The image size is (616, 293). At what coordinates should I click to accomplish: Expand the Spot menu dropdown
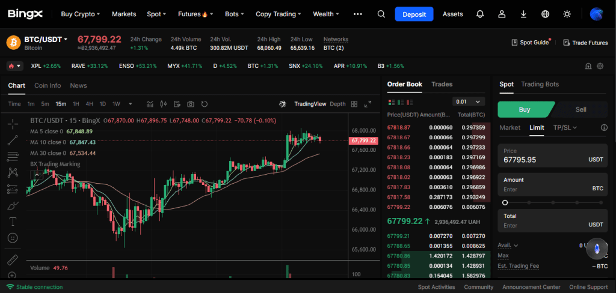(x=156, y=14)
